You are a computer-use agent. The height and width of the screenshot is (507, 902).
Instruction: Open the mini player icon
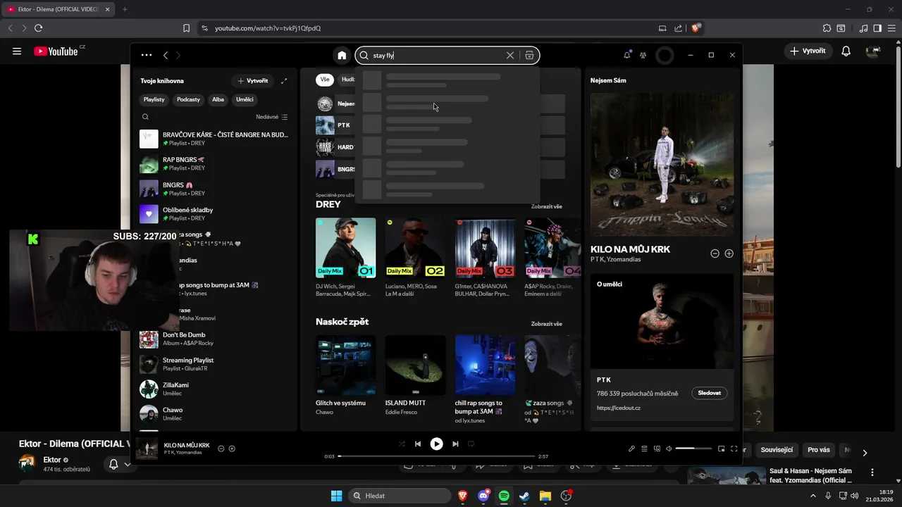[721, 449]
